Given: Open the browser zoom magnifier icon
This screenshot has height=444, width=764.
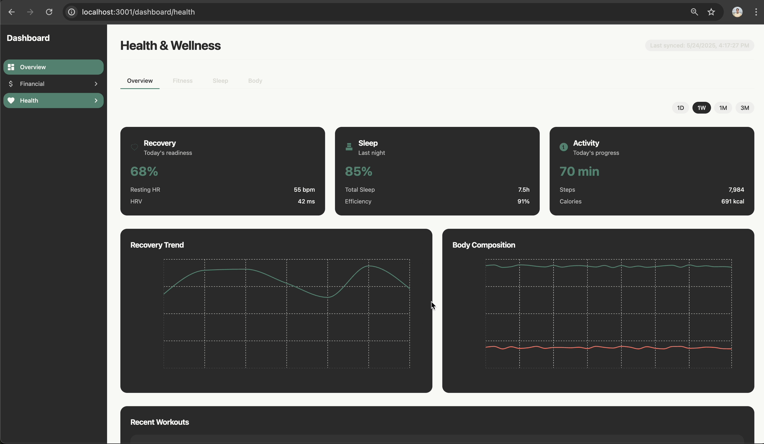Looking at the screenshot, I should (x=694, y=12).
